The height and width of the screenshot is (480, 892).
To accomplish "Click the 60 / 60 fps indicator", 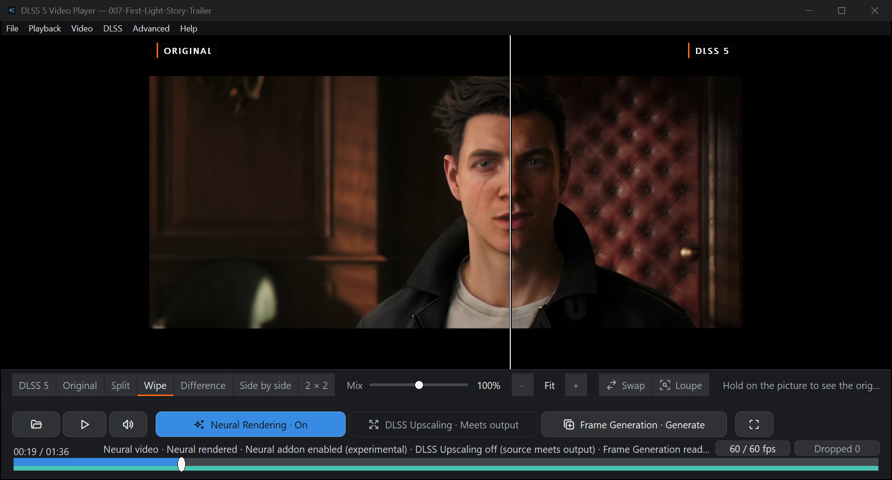I will tap(753, 449).
